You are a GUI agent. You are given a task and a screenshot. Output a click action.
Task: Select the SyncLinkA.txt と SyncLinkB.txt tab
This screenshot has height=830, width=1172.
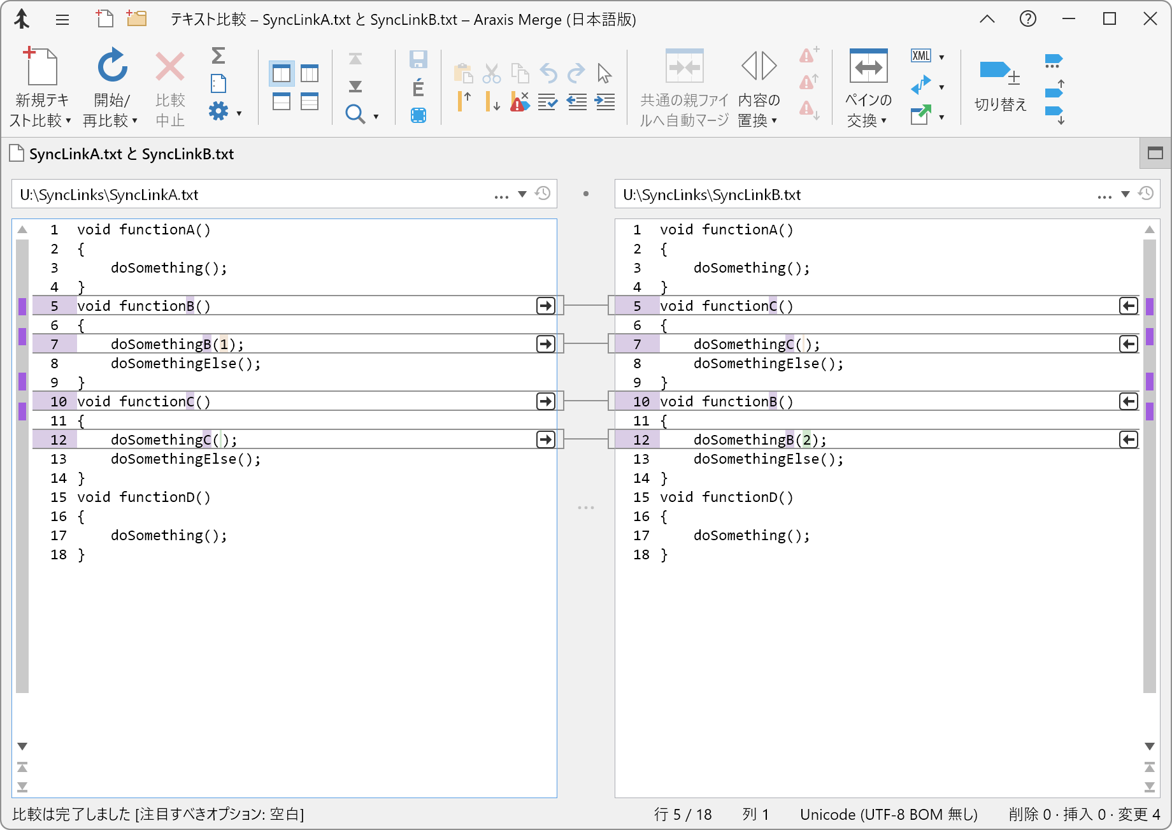(x=131, y=154)
